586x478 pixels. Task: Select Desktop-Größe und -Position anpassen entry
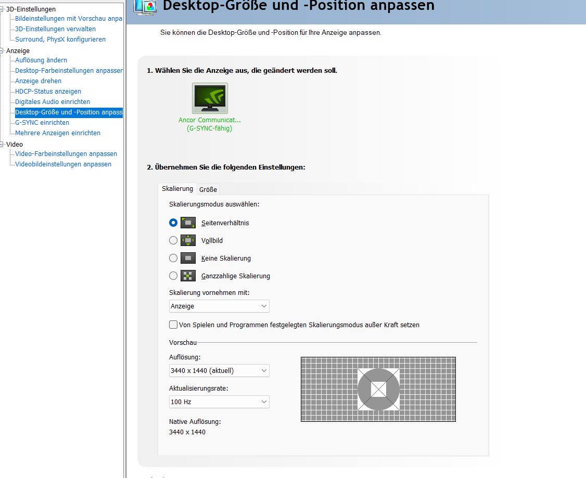(x=69, y=112)
